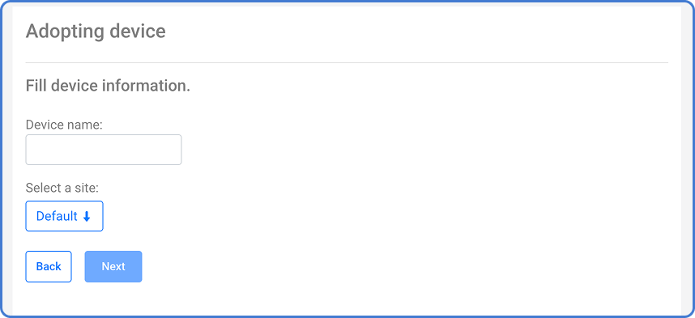
Task: Click the Back button
Action: [49, 267]
